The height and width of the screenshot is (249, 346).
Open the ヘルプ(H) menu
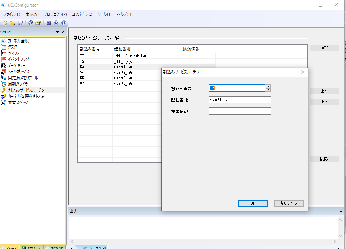(124, 14)
